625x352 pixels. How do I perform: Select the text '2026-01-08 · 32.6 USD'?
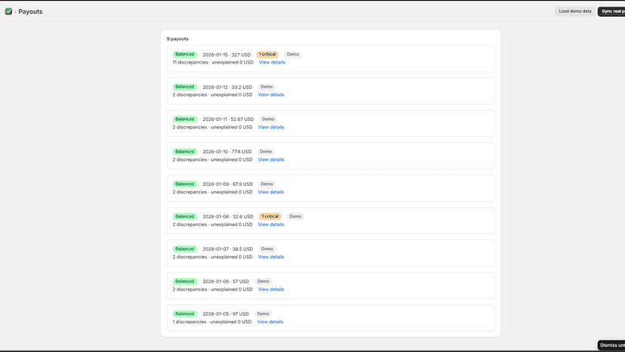click(228, 217)
